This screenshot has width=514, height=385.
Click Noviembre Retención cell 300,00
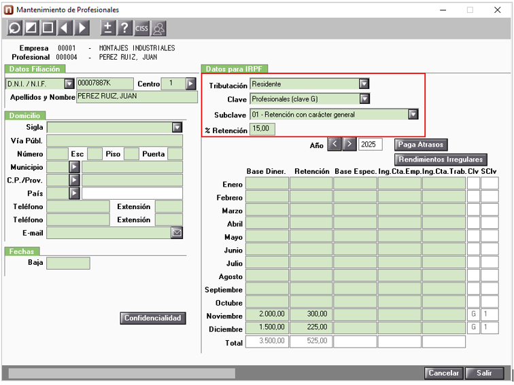click(x=311, y=314)
